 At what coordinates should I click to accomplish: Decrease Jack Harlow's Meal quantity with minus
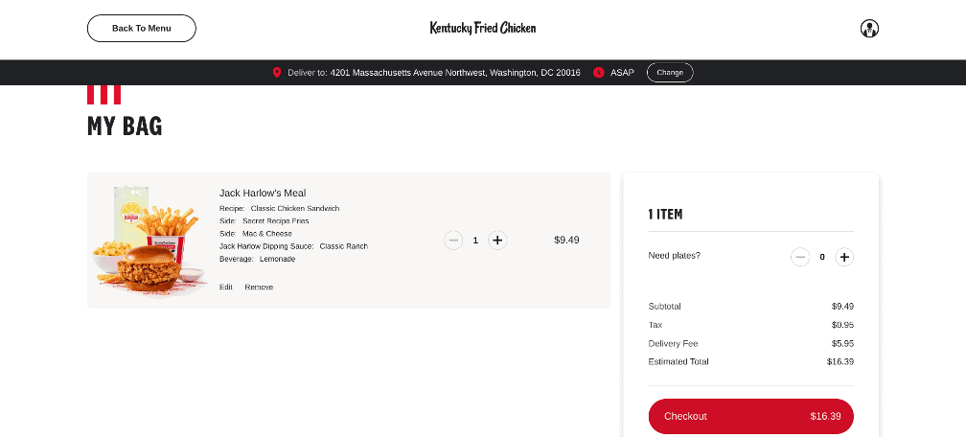(x=453, y=240)
